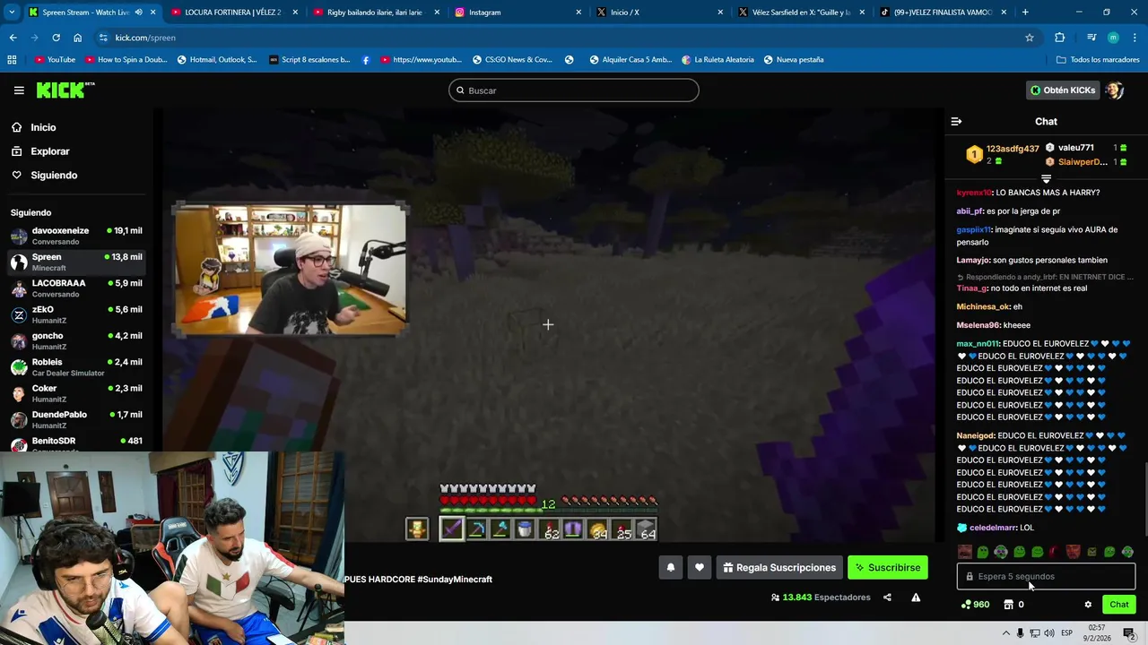
Task: Click top gifter 123asdfg437 in leaderboard
Action: 1013,149
